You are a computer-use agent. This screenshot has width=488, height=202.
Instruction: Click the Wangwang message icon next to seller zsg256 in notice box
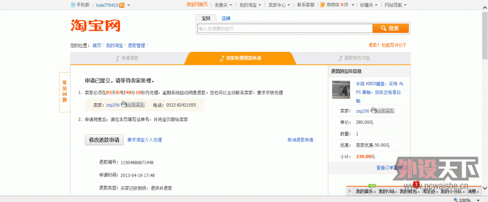(x=133, y=105)
